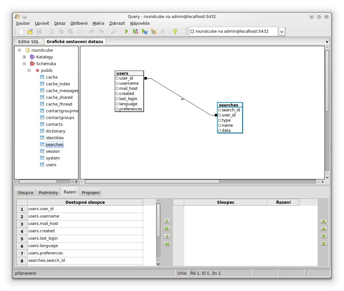Collapse the Schémata tree node
344x291 pixels.
pos(24,64)
